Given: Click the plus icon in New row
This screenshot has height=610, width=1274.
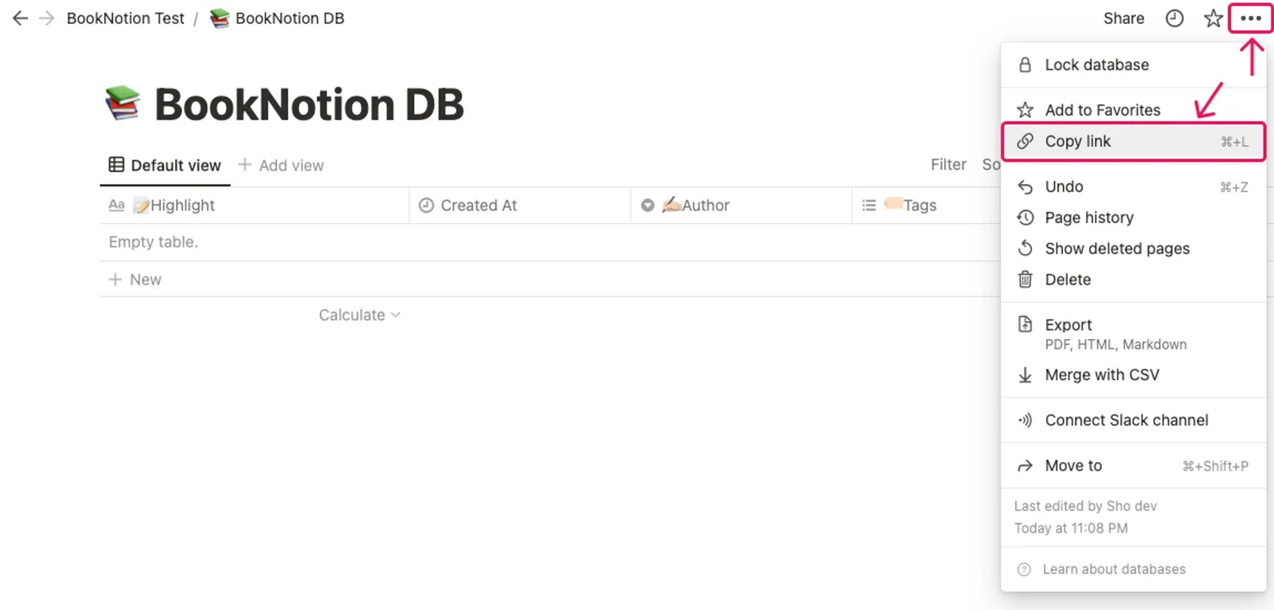Looking at the screenshot, I should 115,280.
